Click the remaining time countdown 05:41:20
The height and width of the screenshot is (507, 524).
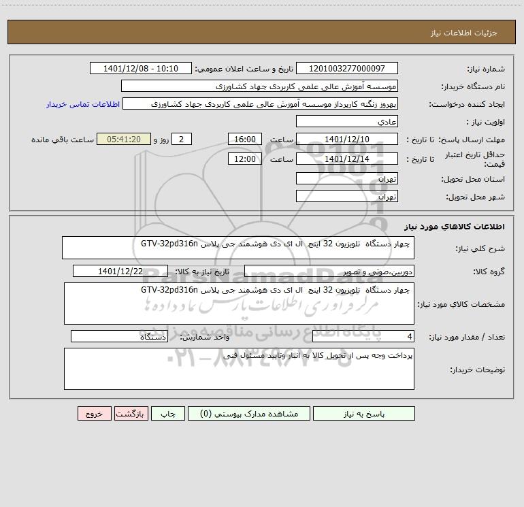point(124,139)
